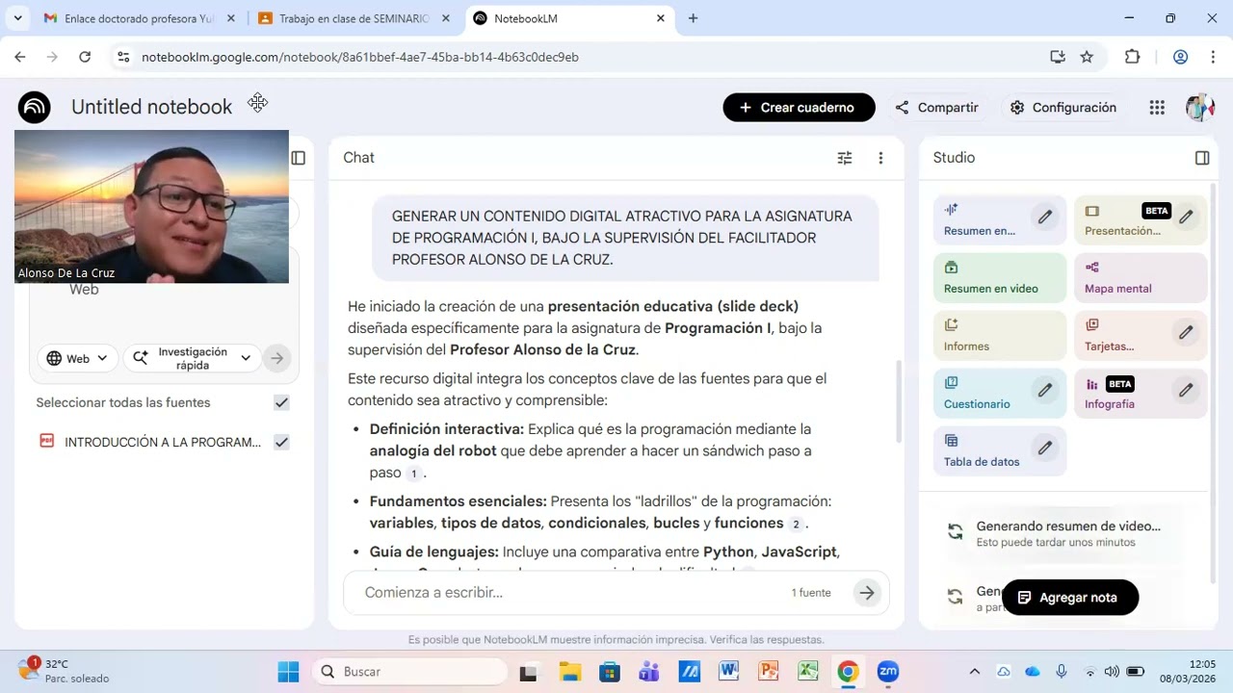Open Chrome tab search dropdown arrow
The width and height of the screenshot is (1233, 693).
point(17,18)
